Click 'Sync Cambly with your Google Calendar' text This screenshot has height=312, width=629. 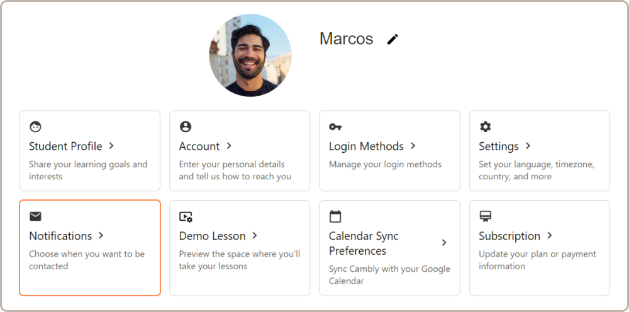(x=389, y=275)
